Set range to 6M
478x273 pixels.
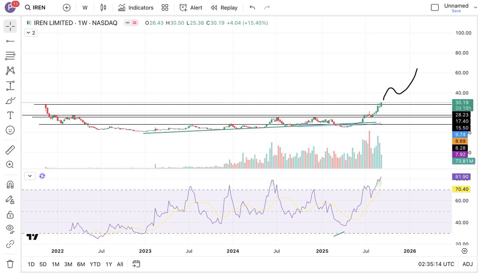click(81, 264)
